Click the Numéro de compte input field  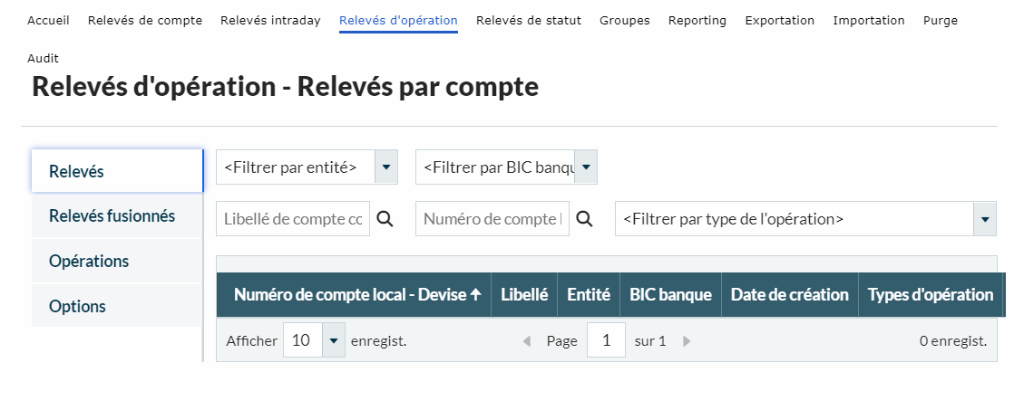coord(492,219)
